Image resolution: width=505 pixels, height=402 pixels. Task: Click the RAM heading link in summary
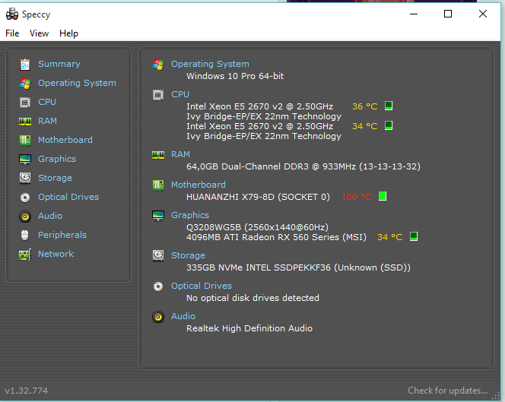[x=180, y=154]
